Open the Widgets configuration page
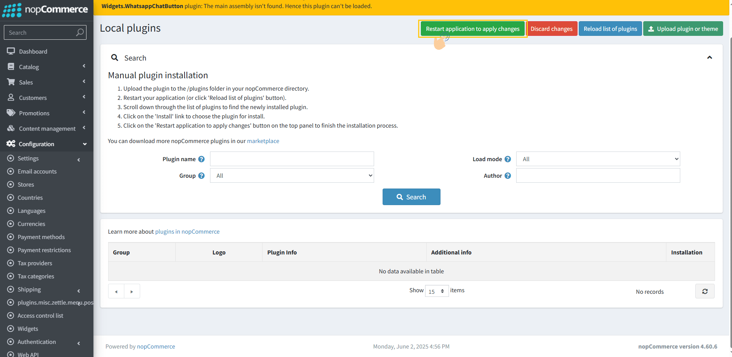The width and height of the screenshot is (732, 357). click(28, 329)
